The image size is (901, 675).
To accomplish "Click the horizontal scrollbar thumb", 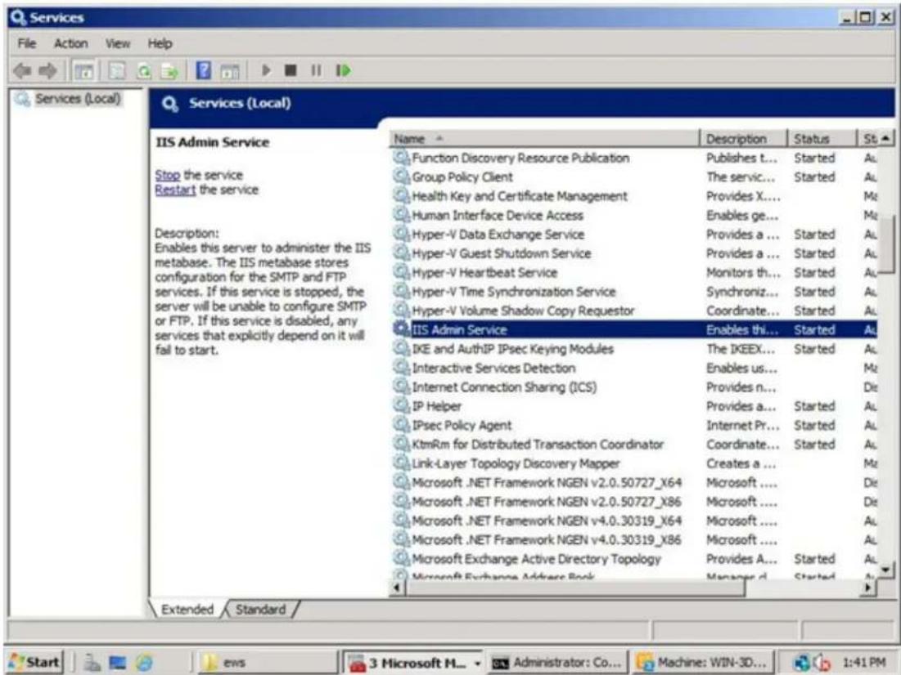I will pos(574,588).
